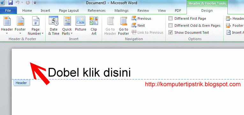244x115 pixels.
Task: Click the Page Number icon
Action: 36,21
